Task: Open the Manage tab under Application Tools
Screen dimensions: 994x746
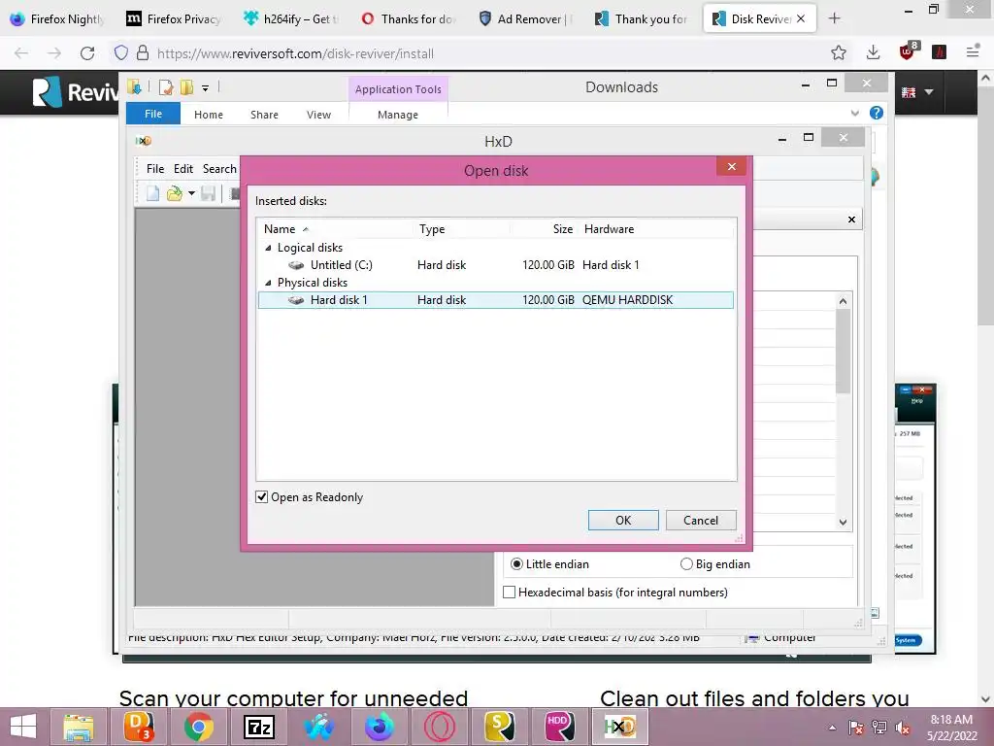Action: click(x=397, y=115)
